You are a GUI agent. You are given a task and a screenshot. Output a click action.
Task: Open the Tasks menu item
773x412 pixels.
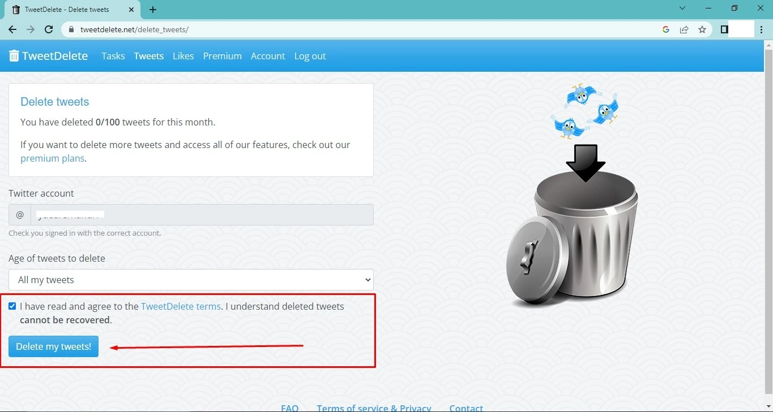(113, 56)
